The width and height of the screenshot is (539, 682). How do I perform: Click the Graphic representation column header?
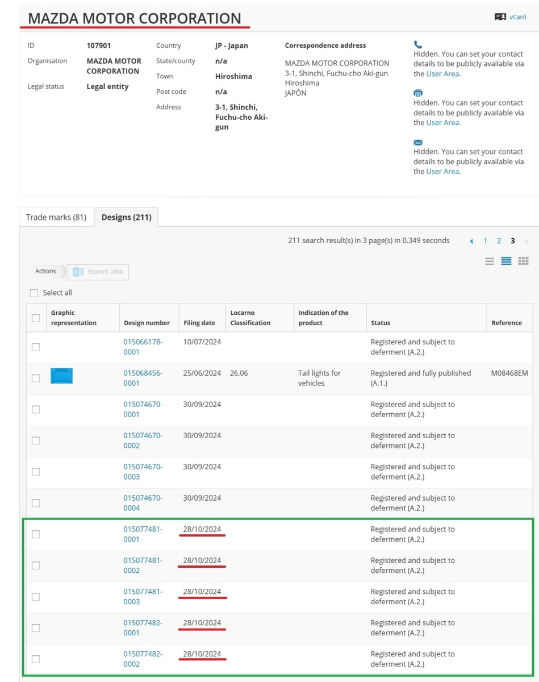(74, 318)
